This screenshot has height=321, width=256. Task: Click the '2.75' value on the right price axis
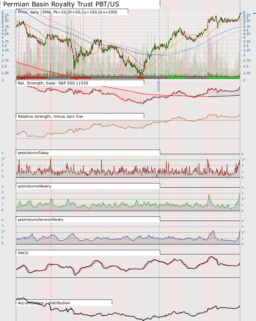tap(247, 60)
